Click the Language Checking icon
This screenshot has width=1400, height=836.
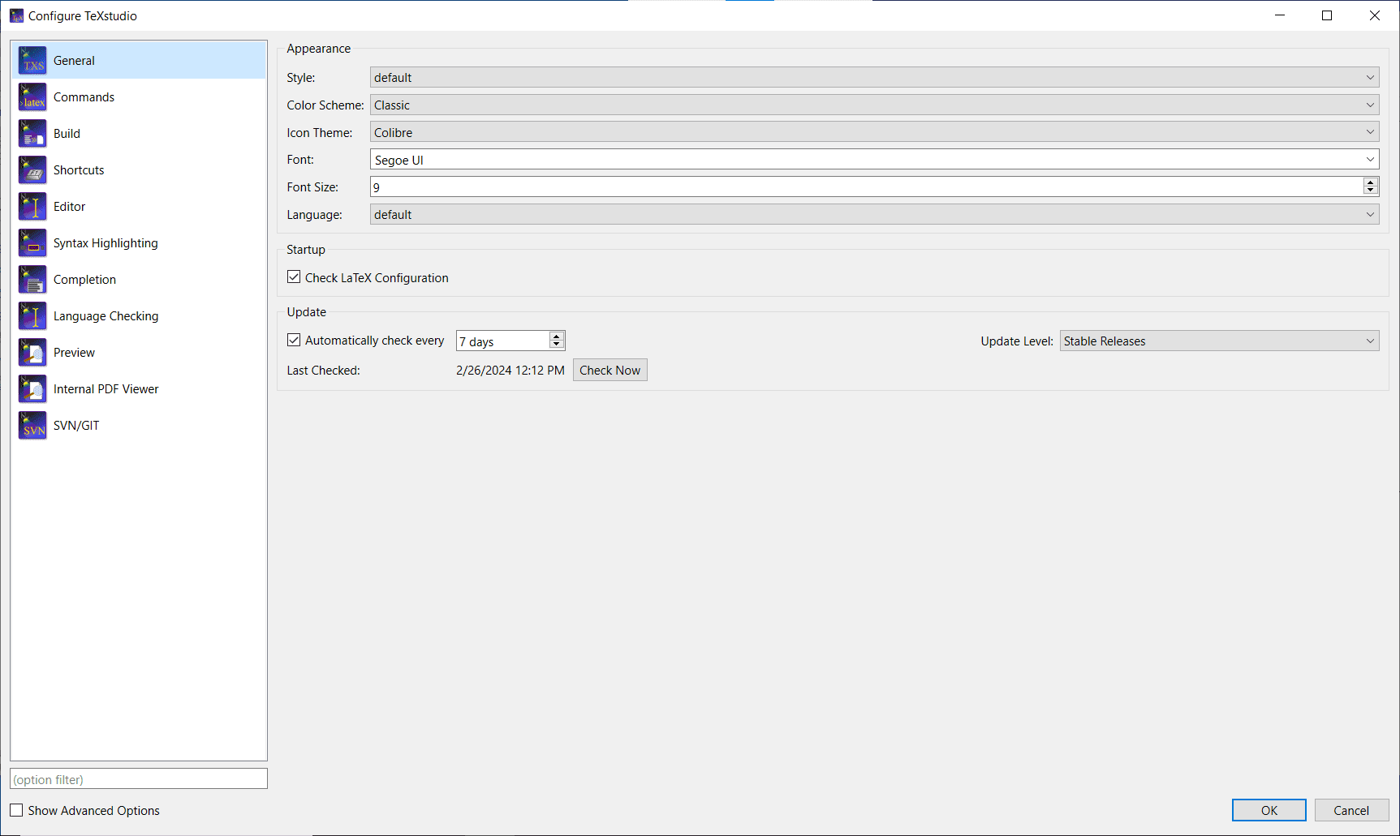(32, 316)
